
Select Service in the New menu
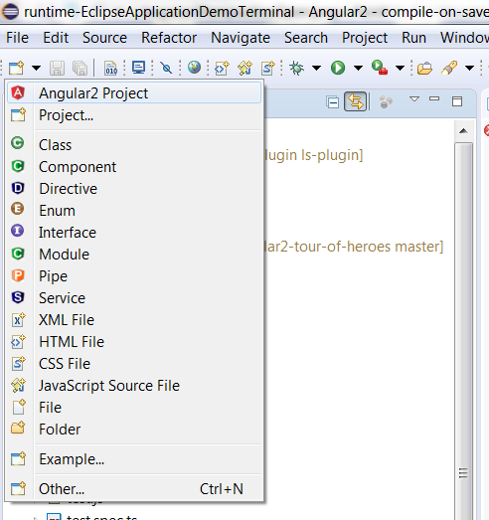(x=134, y=298)
